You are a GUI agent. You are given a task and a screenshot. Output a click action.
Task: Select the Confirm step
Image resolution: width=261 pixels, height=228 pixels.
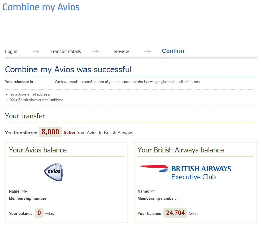(173, 51)
